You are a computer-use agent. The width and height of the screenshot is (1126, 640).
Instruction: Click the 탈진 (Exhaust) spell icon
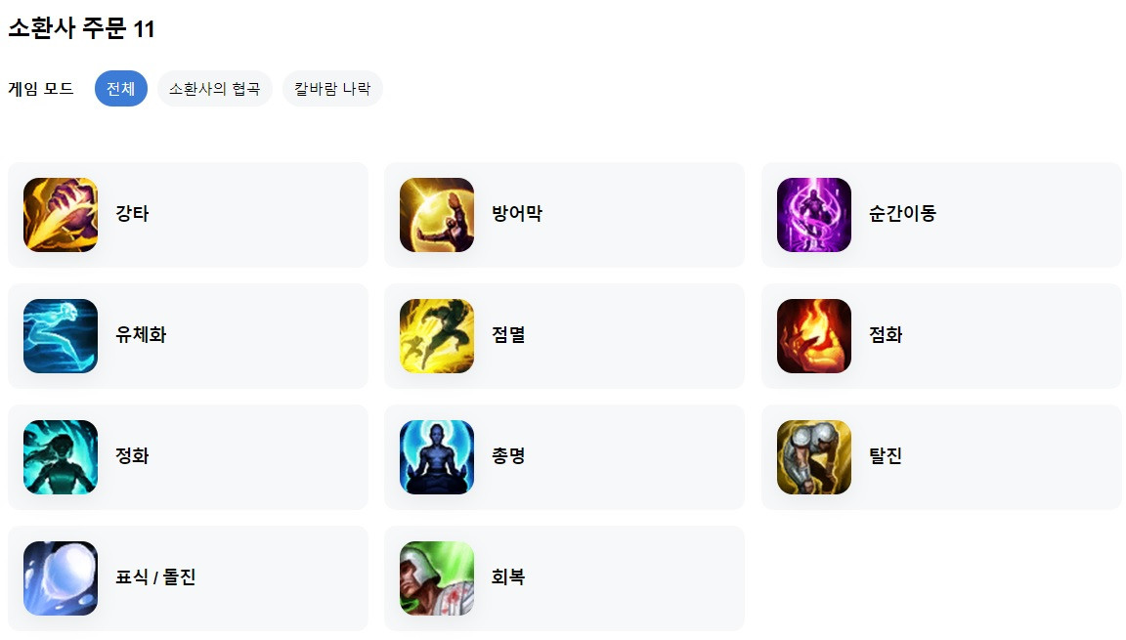(x=813, y=457)
